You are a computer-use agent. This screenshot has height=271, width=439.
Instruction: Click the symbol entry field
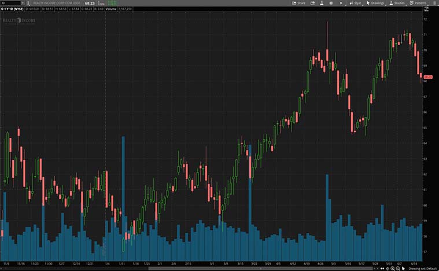coord(12,3)
